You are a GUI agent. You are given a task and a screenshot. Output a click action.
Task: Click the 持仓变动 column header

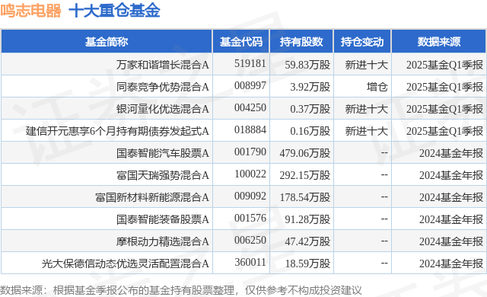click(x=362, y=42)
